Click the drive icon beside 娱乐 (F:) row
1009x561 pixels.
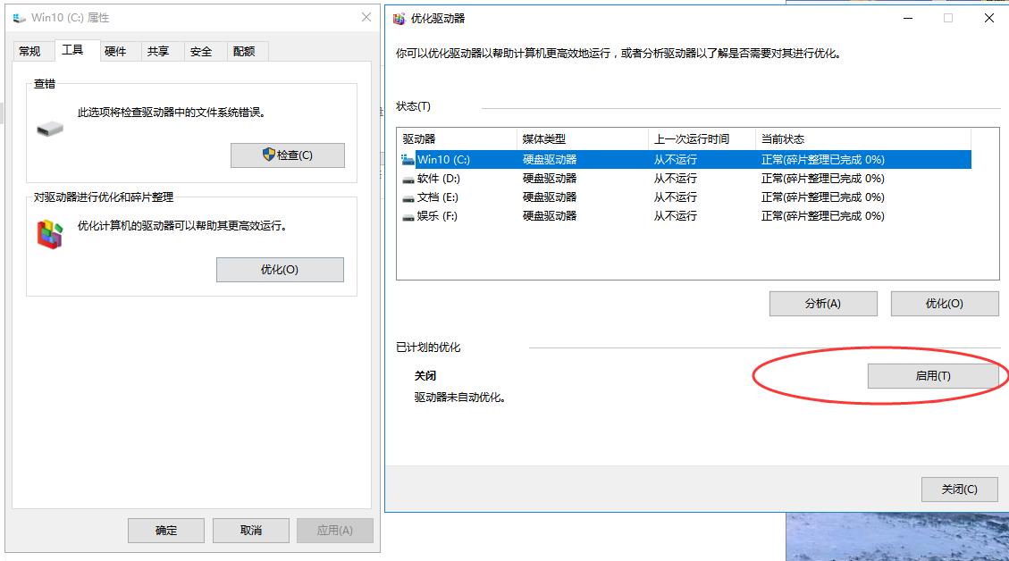(408, 216)
